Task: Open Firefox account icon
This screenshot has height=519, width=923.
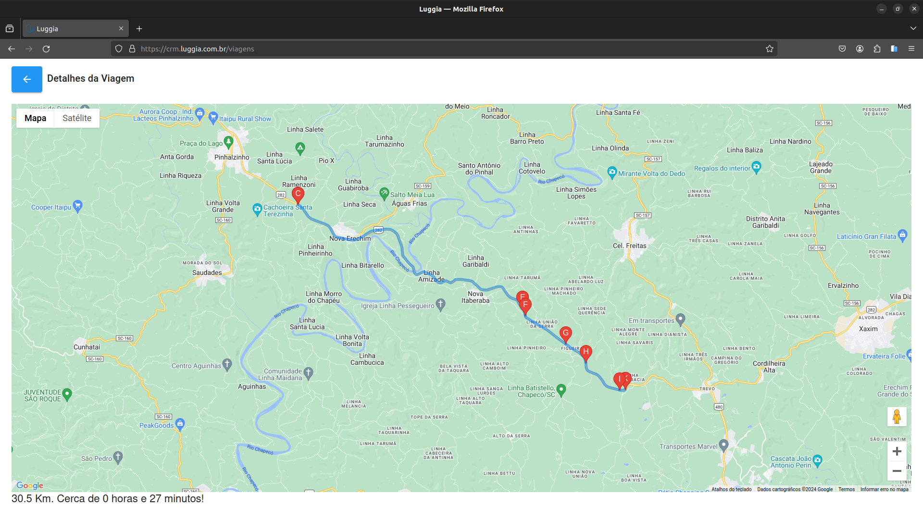Action: click(860, 49)
